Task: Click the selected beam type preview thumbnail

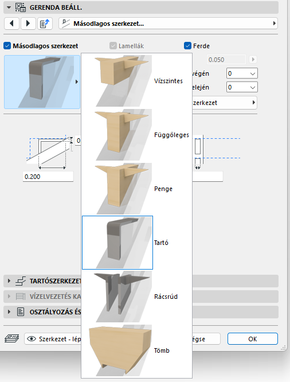Action: (42, 82)
